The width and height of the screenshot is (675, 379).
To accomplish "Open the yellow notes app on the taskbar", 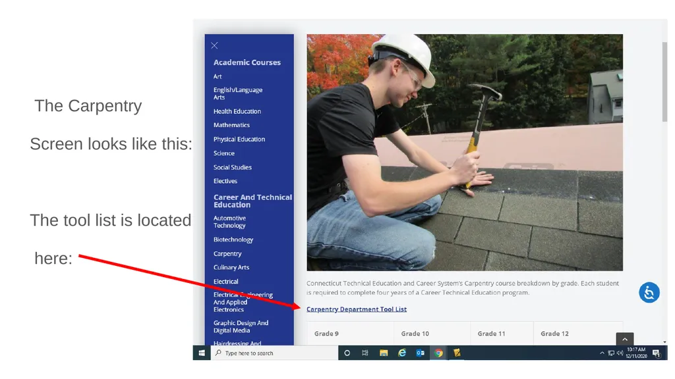I will 457,353.
